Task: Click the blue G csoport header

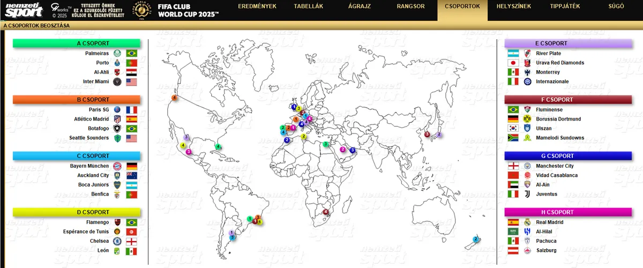Action: pyautogui.click(x=568, y=156)
